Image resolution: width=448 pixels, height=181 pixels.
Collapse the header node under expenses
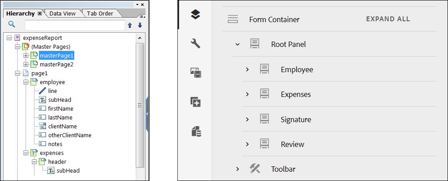point(34,162)
